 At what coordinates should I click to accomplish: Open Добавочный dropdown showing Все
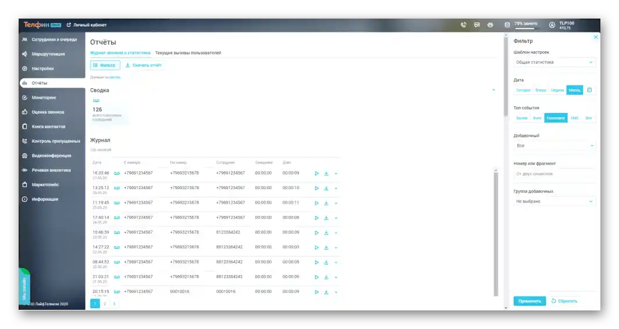554,146
